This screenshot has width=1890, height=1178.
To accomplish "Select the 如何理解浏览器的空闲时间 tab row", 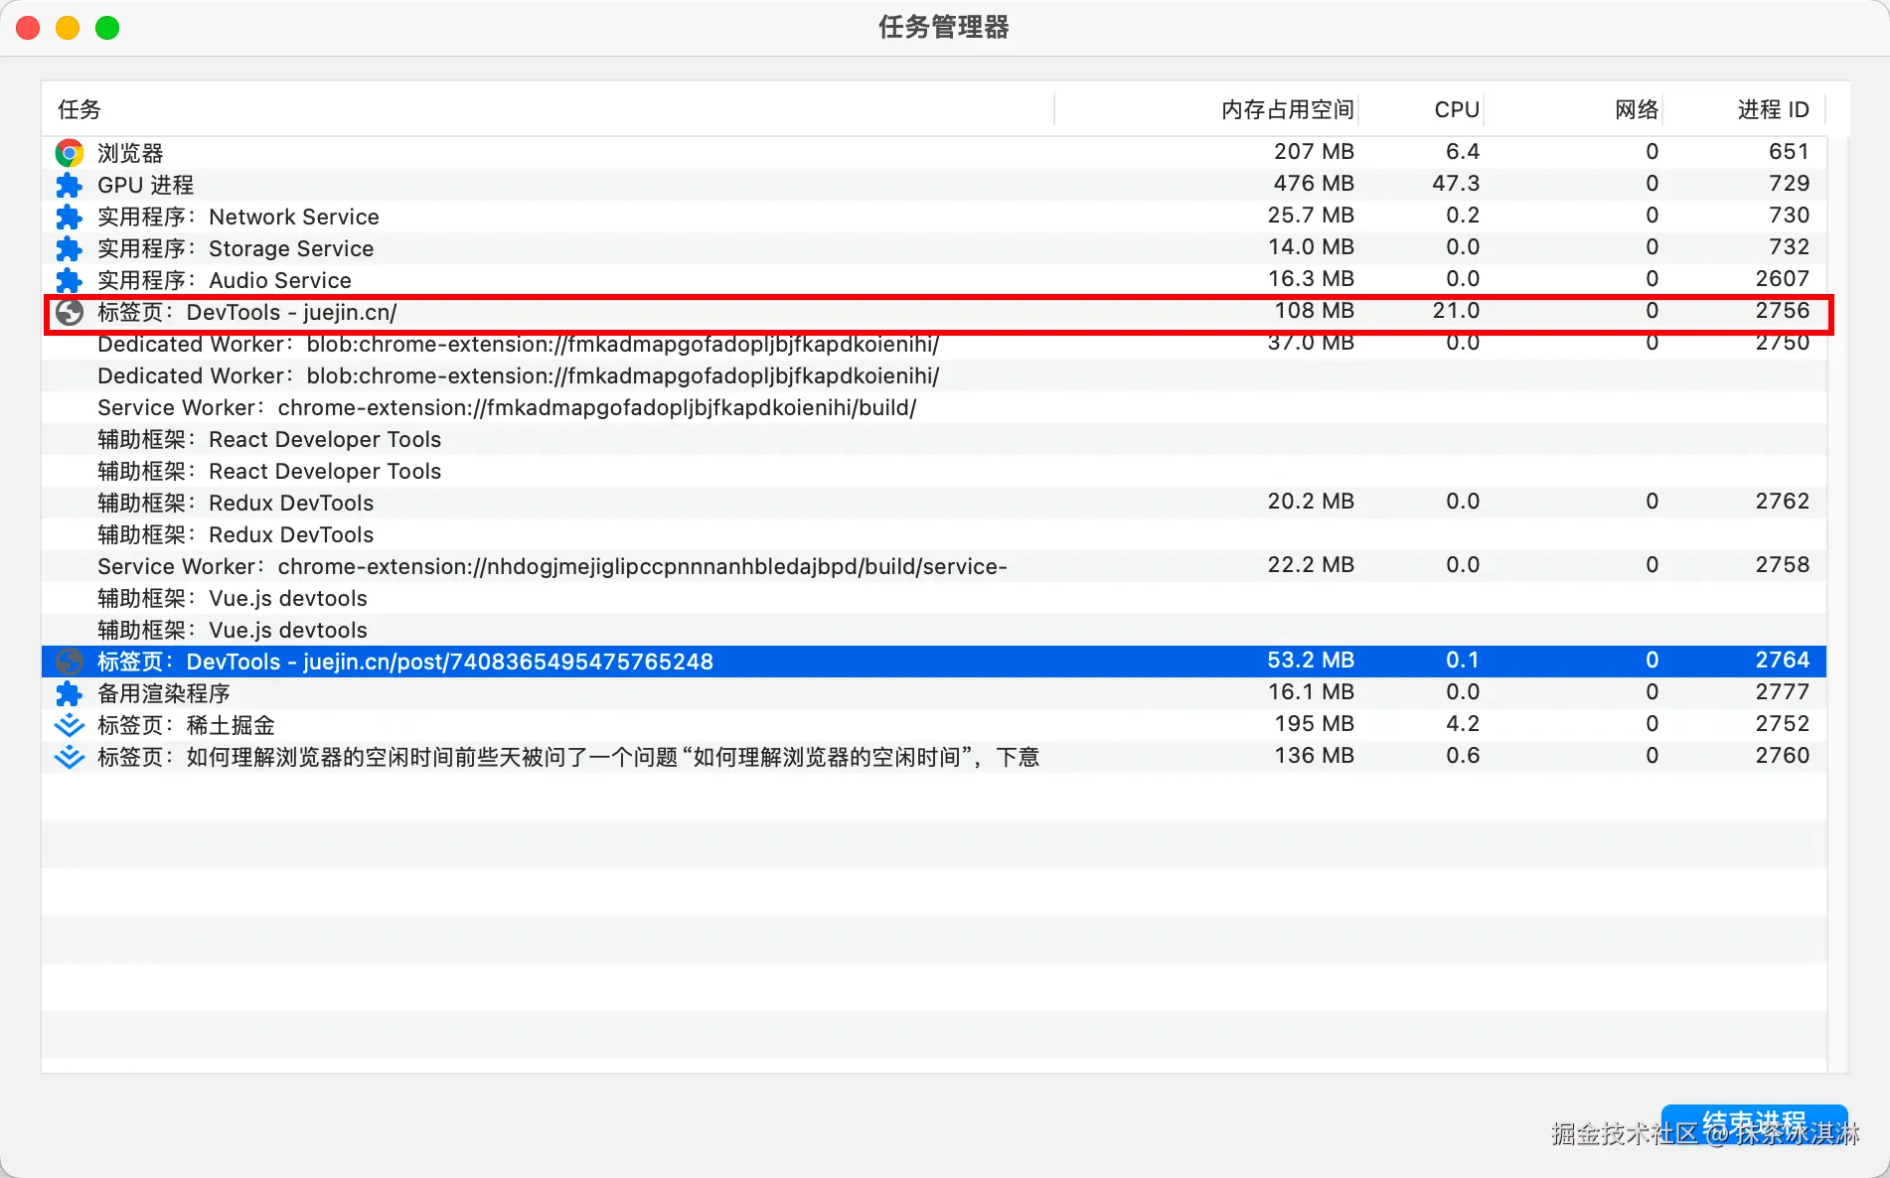I will (934, 757).
